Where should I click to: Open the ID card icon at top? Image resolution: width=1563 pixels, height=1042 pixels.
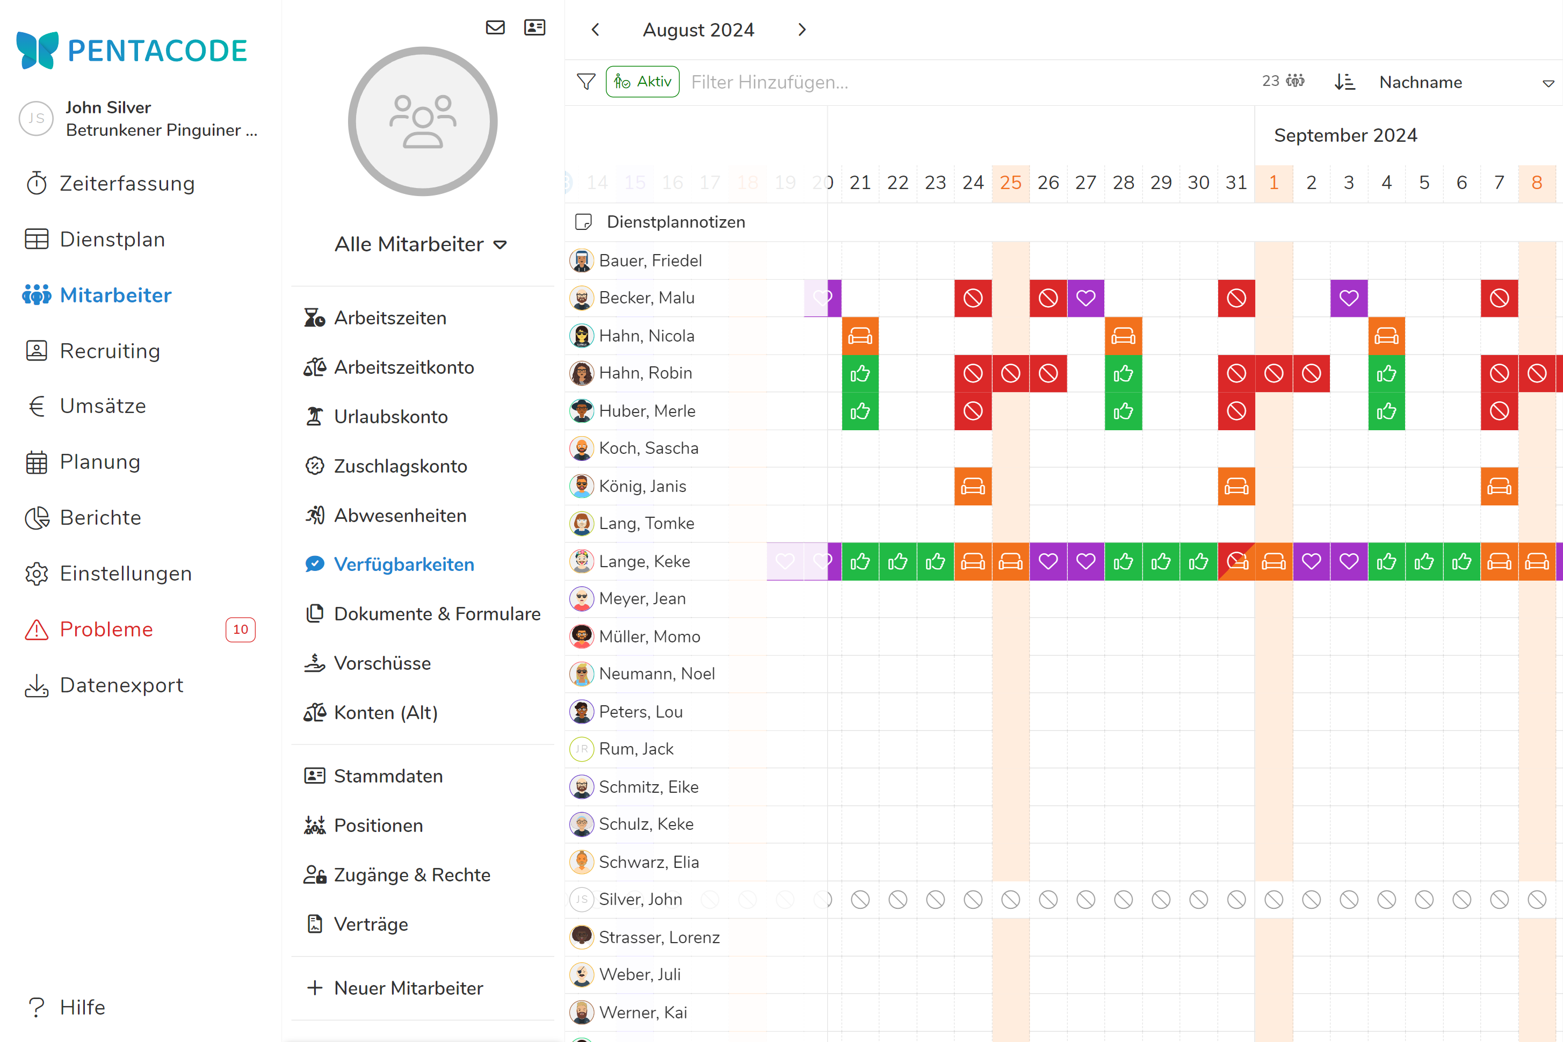coord(534,27)
